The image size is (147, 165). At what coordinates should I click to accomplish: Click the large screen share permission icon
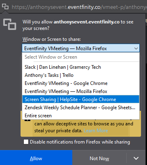(10, 24)
